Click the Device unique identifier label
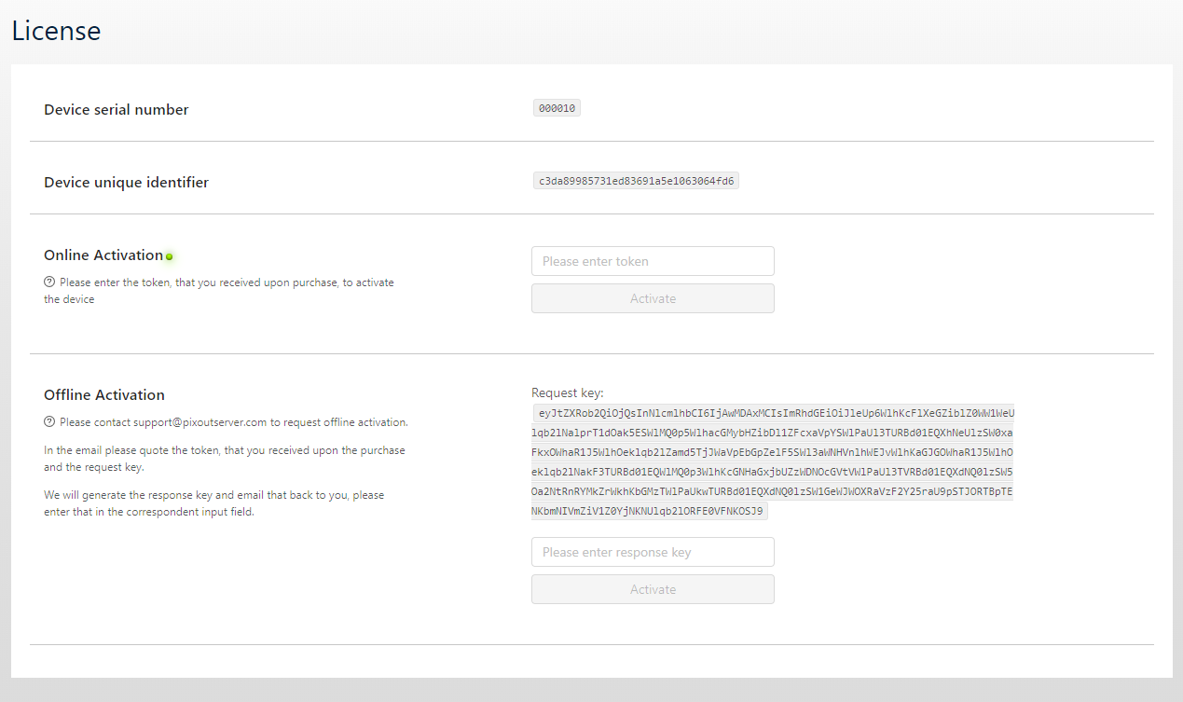This screenshot has width=1183, height=702. (x=126, y=182)
